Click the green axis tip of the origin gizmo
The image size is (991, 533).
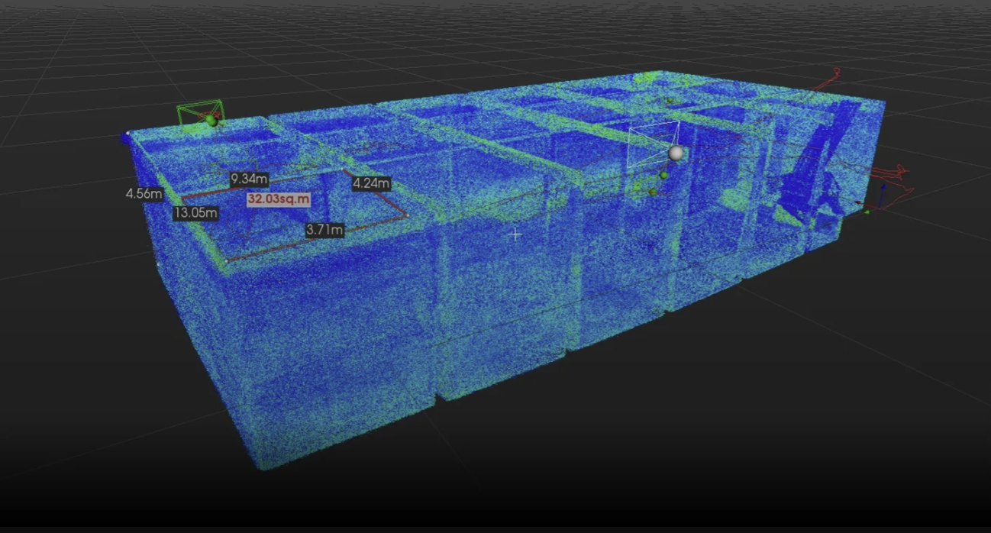coord(867,211)
